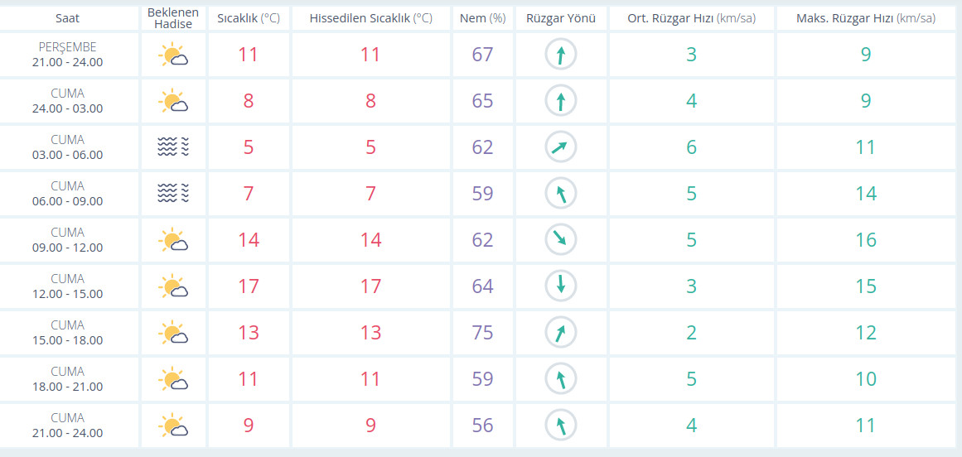Click the wind direction arrow for Cuma 09.00 - 12.00
The width and height of the screenshot is (962, 457).
[561, 240]
